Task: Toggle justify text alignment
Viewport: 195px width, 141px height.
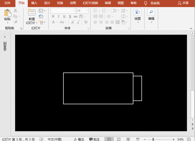Action: [112, 22]
